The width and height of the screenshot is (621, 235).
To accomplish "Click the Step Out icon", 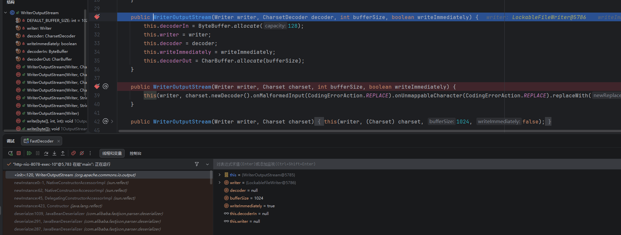I will (x=63, y=153).
